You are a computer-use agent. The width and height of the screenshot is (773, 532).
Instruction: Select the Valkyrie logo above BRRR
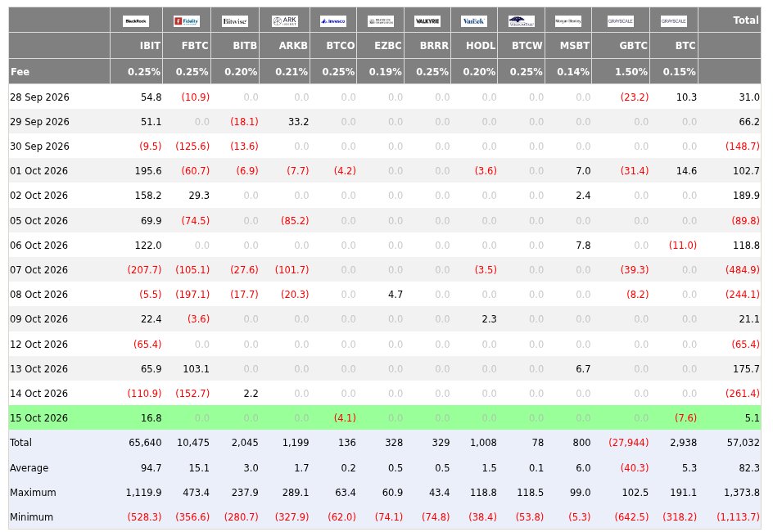pos(427,21)
